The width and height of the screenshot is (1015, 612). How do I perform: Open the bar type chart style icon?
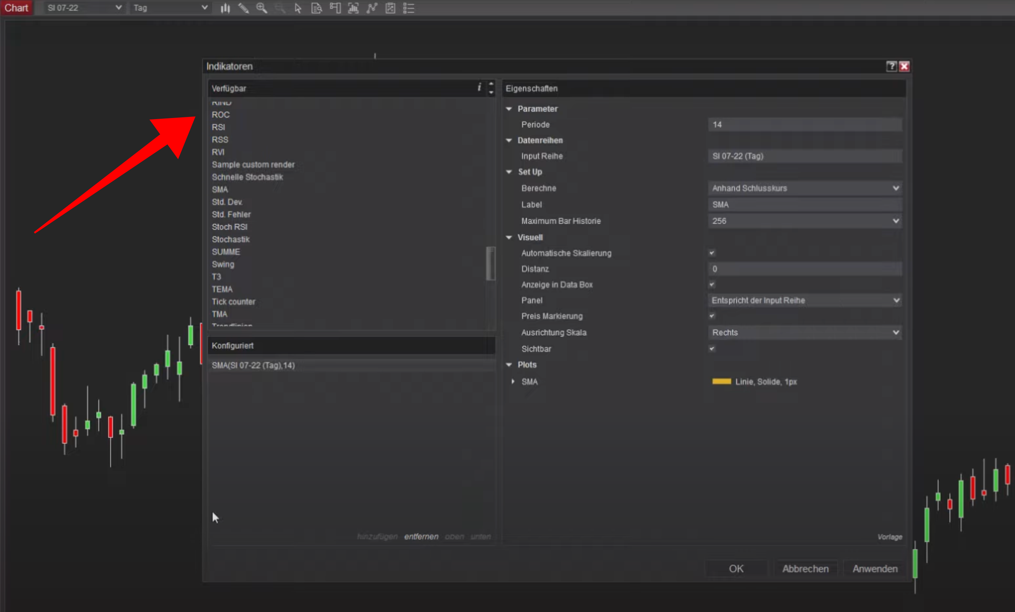[225, 8]
